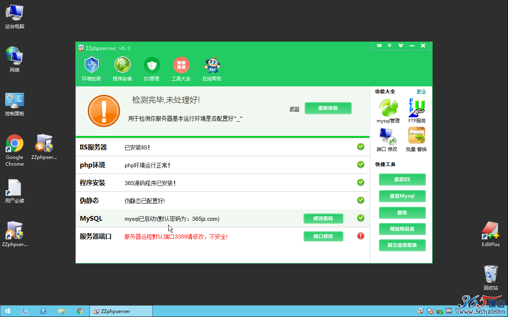Open the 环境检测 environment check tab
The height and width of the screenshot is (317, 508).
[91, 69]
